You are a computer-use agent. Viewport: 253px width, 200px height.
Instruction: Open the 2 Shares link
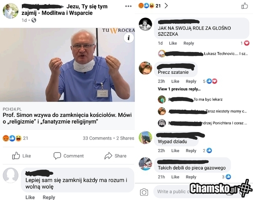125,138
